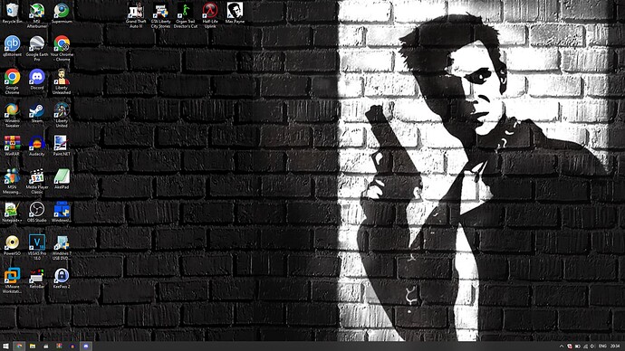This screenshot has width=625, height=351.
Task: Select the Liberty Unleashed icon
Action: [x=62, y=81]
